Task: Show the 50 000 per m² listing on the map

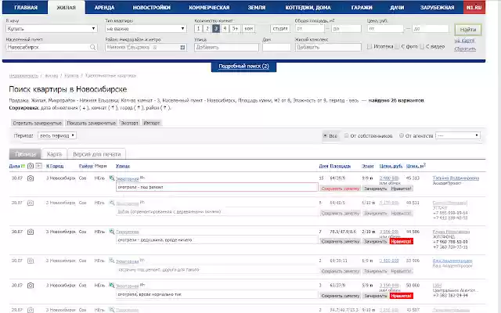Action: pyautogui.click(x=111, y=285)
